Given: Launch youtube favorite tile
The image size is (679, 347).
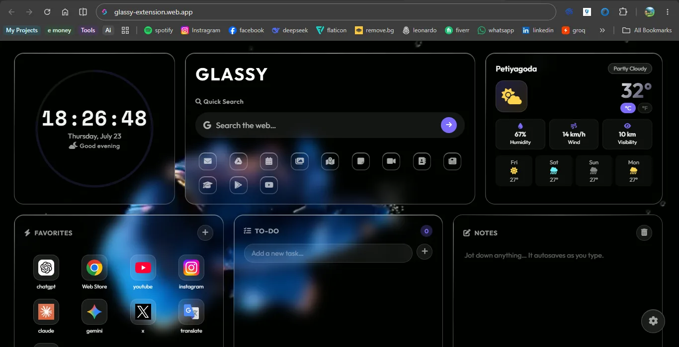Looking at the screenshot, I should point(143,272).
